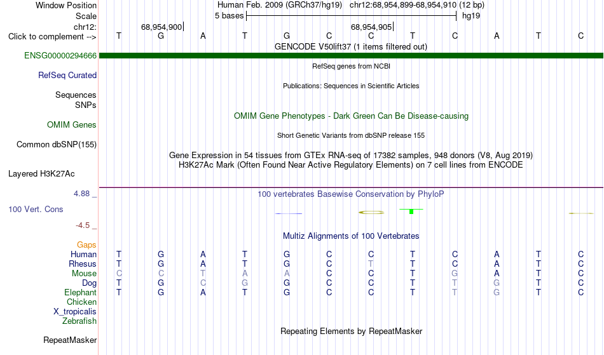The width and height of the screenshot is (604, 355).
Task: Click the 100 Vert. Cons track label
Action: 36,210
